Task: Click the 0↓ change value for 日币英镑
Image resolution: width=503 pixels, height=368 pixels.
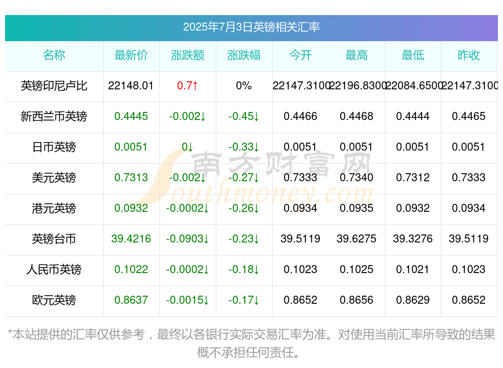Action: point(187,147)
